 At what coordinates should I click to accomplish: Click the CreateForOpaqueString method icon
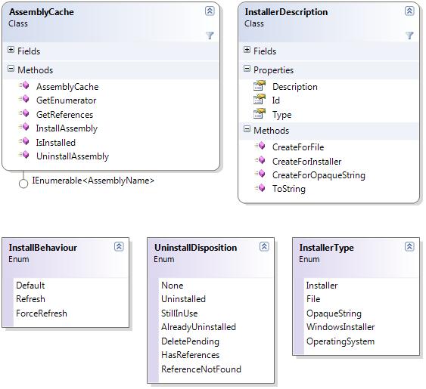coord(260,174)
